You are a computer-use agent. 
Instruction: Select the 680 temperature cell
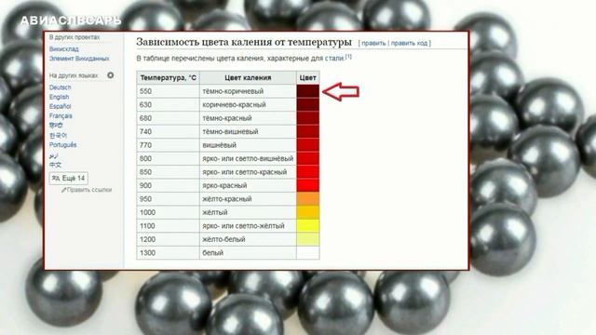(168, 118)
